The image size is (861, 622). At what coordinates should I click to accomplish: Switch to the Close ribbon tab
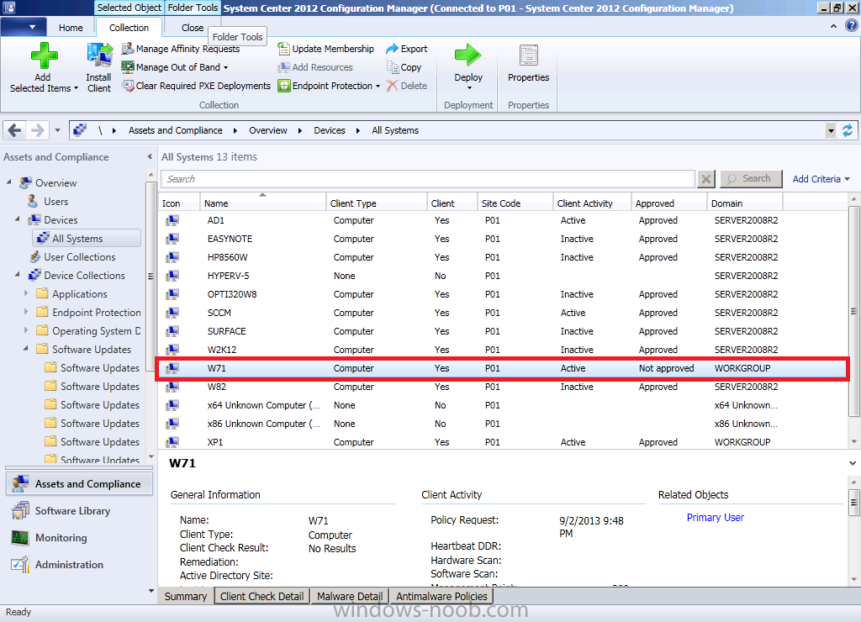coord(193,28)
